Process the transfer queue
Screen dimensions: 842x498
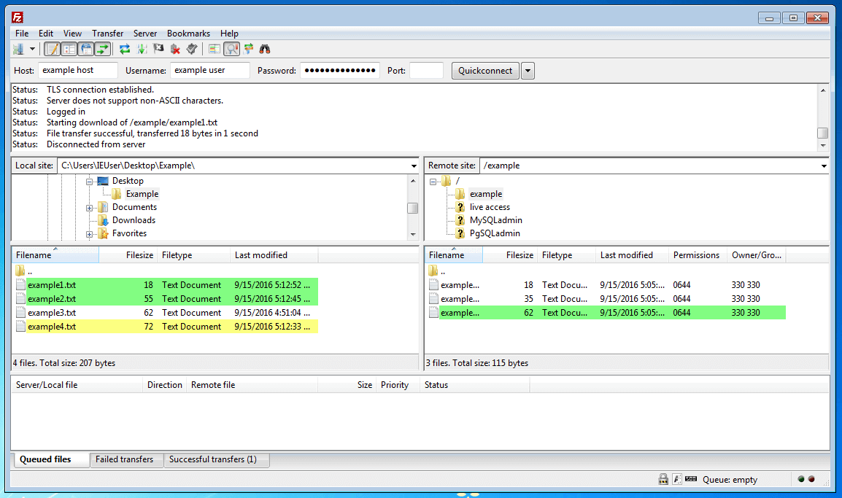140,49
